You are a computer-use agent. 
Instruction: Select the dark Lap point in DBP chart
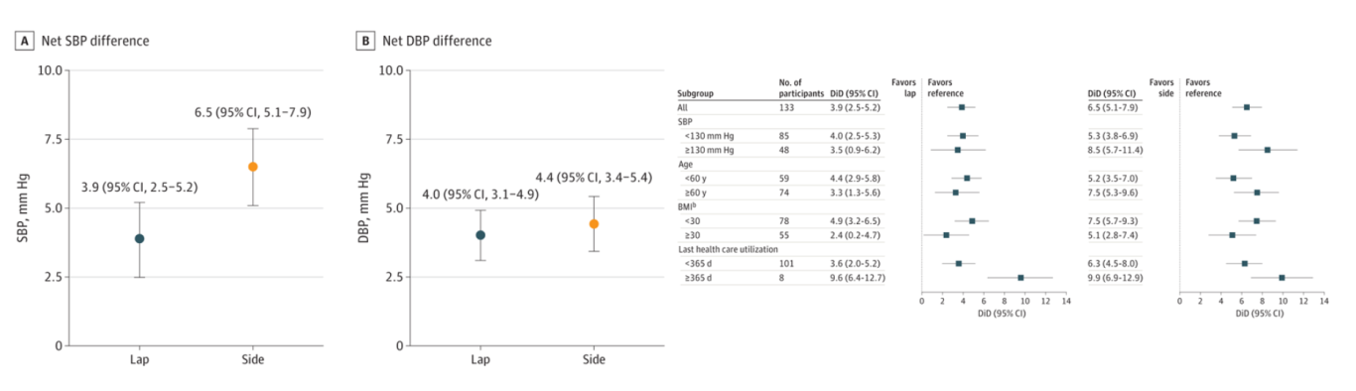pyautogui.click(x=480, y=235)
